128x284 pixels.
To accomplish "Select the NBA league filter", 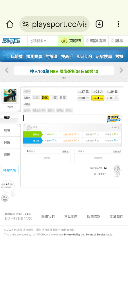I will click(x=27, y=98).
